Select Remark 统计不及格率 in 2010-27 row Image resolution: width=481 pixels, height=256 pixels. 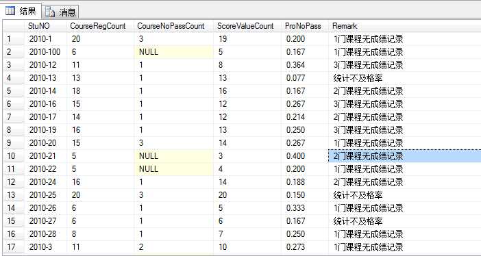pos(405,221)
